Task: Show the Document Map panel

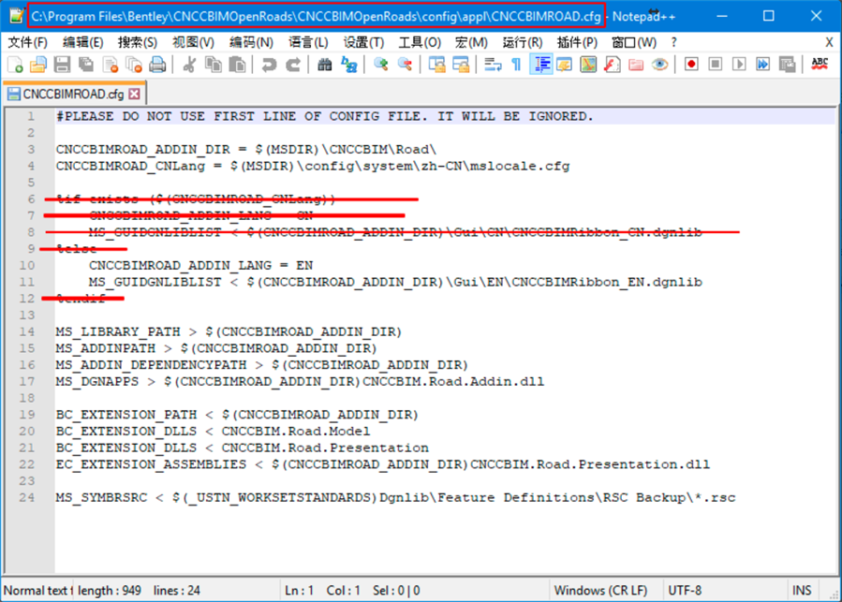Action: [x=588, y=65]
